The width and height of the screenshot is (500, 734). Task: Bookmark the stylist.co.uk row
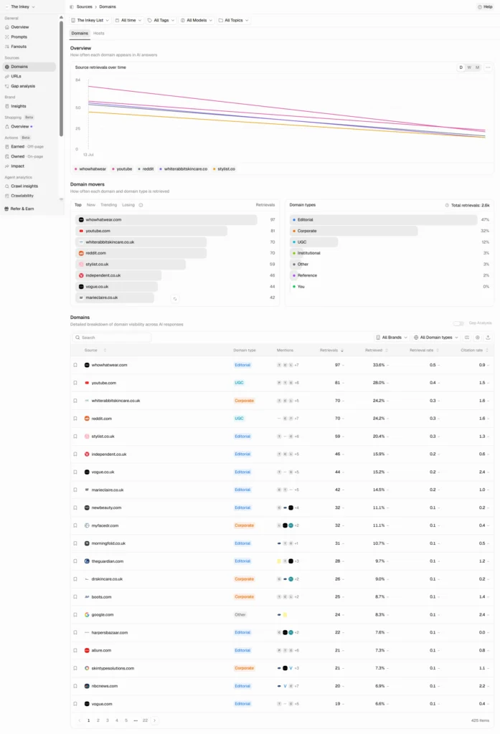pos(75,437)
